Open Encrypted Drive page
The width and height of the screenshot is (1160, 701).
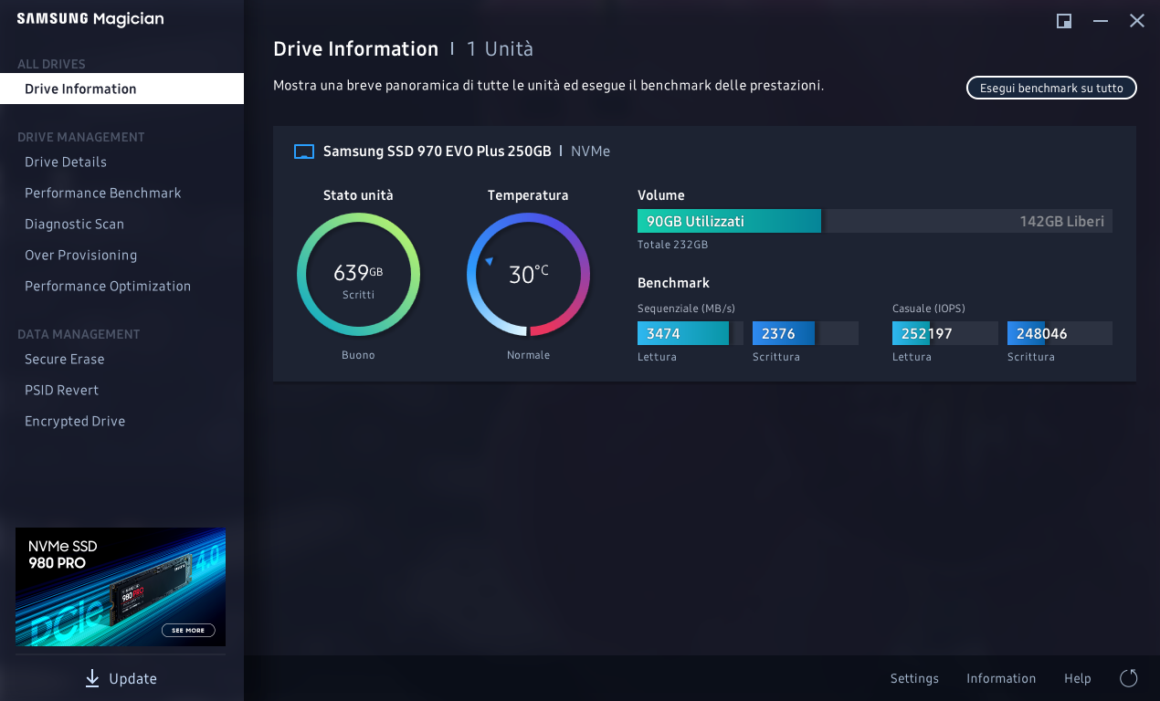click(x=75, y=421)
